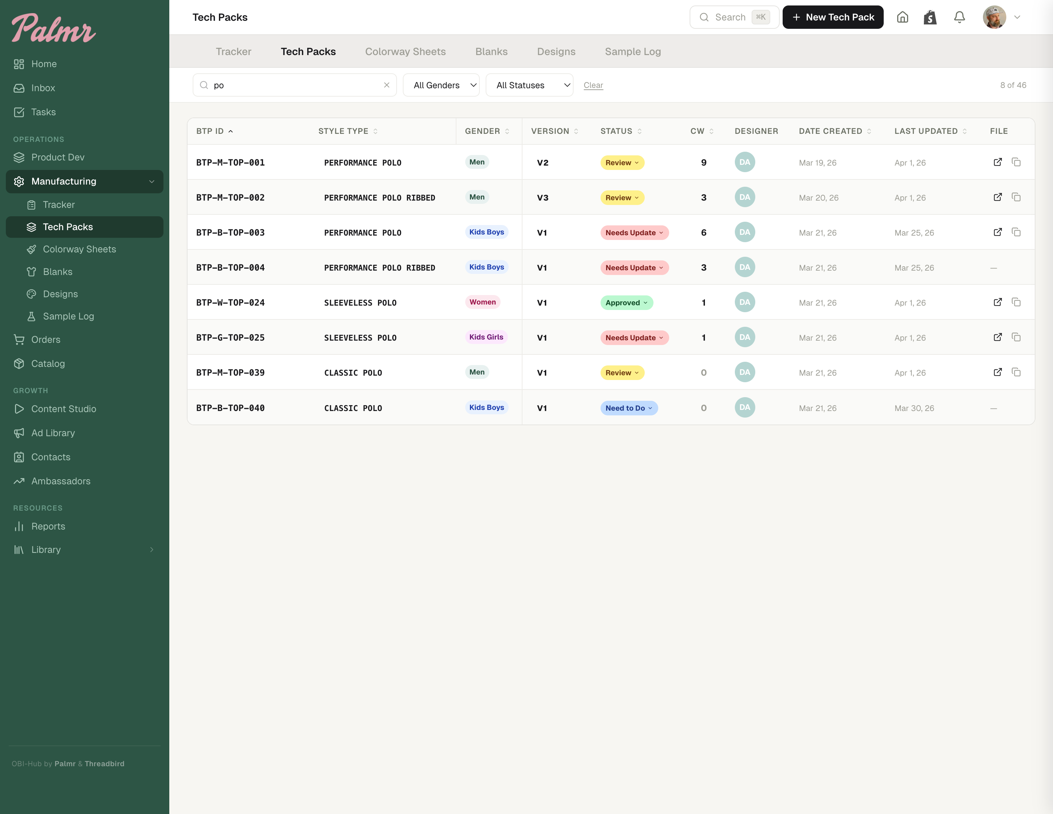Open Ad Library in sidebar
Viewport: 1053px width, 814px height.
pos(84,433)
